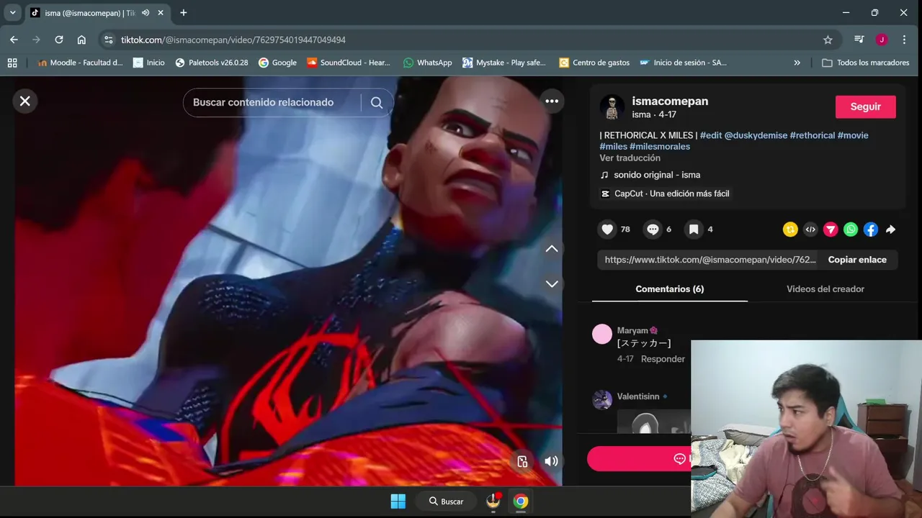The image size is (922, 518).
Task: Open Chrome from the taskbar
Action: (x=521, y=501)
